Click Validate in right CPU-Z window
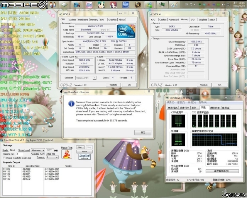Image resolution: width=247 pixels, height=198 pixels. [204, 85]
